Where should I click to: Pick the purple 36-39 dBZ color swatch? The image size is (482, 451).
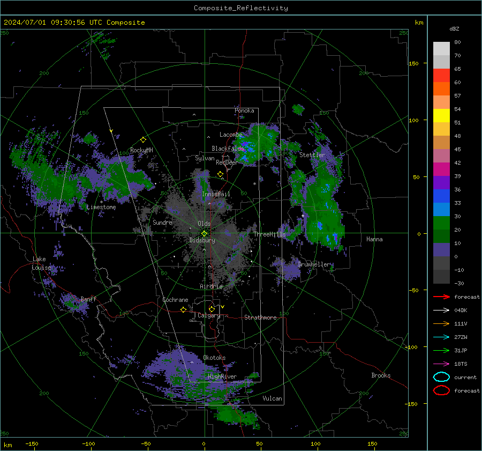[x=441, y=183]
